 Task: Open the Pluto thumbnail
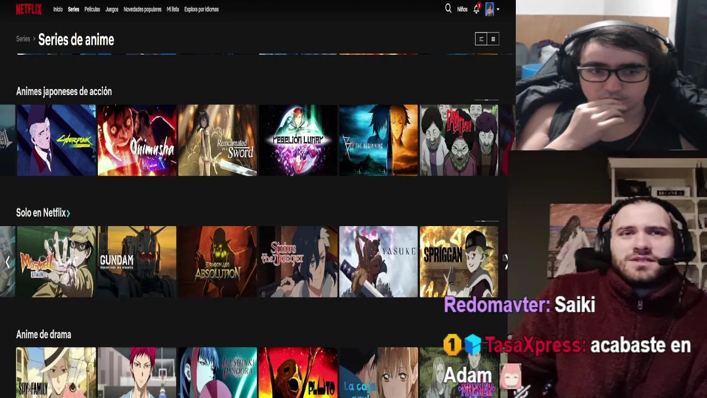[298, 373]
